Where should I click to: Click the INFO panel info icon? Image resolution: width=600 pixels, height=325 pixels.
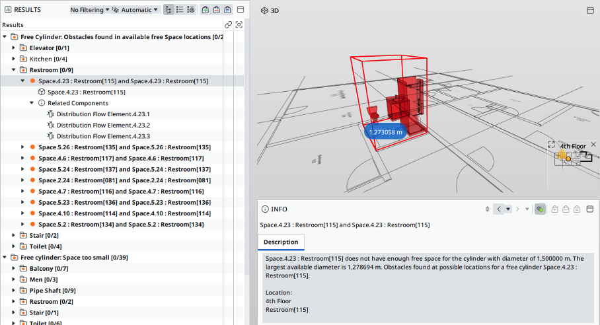point(265,209)
